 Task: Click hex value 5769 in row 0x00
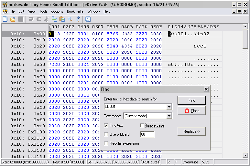coord(113,34)
